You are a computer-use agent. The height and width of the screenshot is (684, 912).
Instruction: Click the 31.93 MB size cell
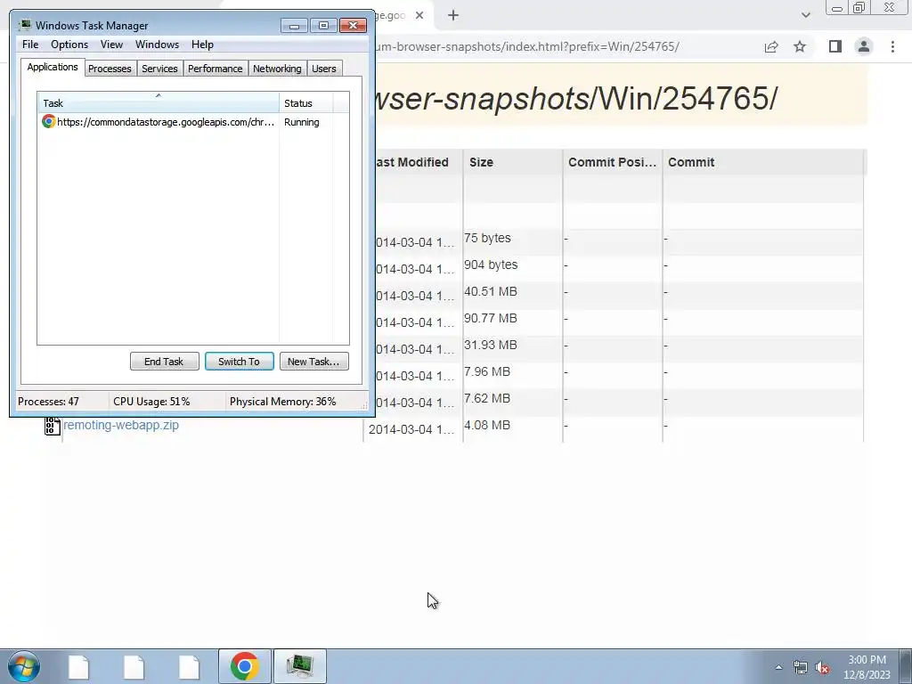click(x=491, y=345)
